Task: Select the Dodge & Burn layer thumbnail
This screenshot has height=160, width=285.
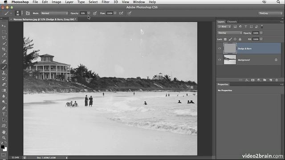Action: (230, 48)
